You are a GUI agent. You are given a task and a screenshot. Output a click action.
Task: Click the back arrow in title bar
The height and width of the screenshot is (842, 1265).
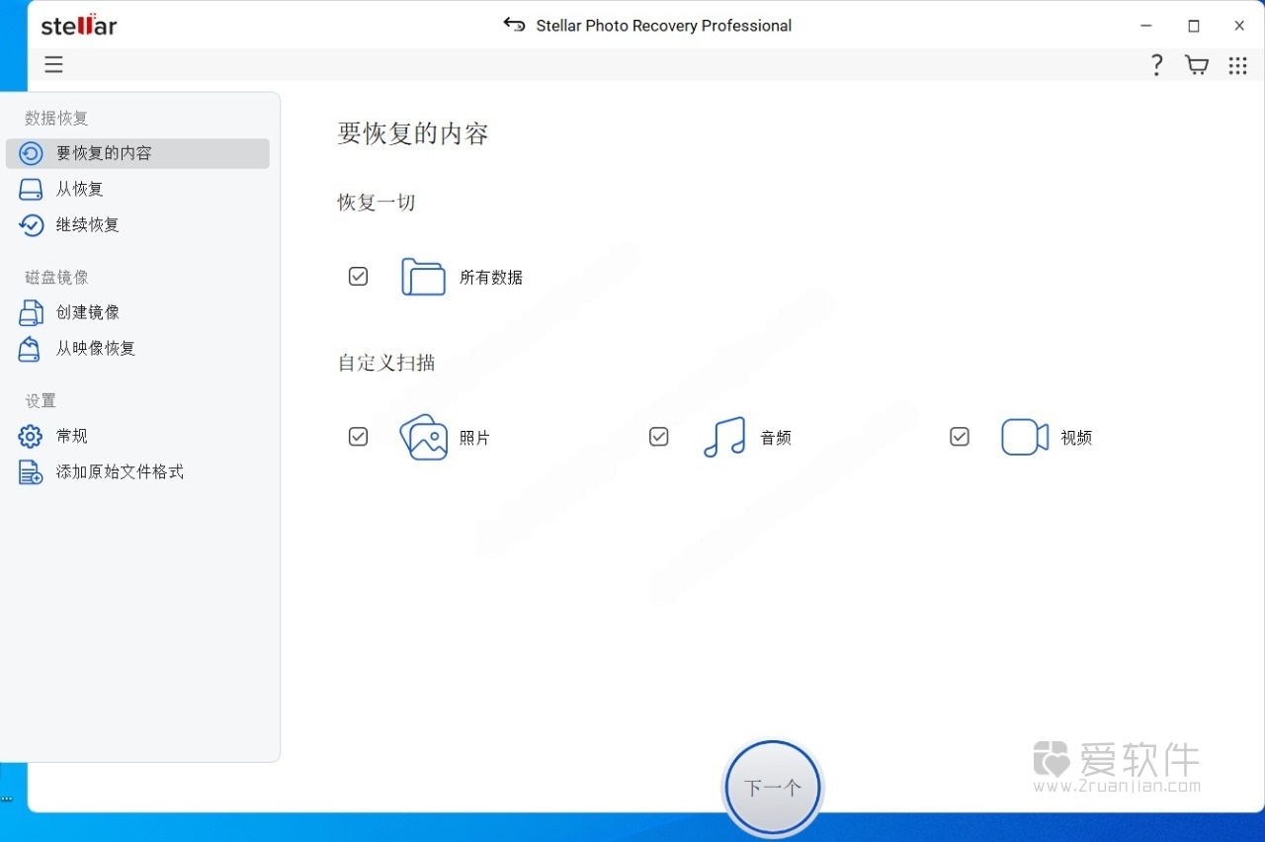[x=514, y=26]
